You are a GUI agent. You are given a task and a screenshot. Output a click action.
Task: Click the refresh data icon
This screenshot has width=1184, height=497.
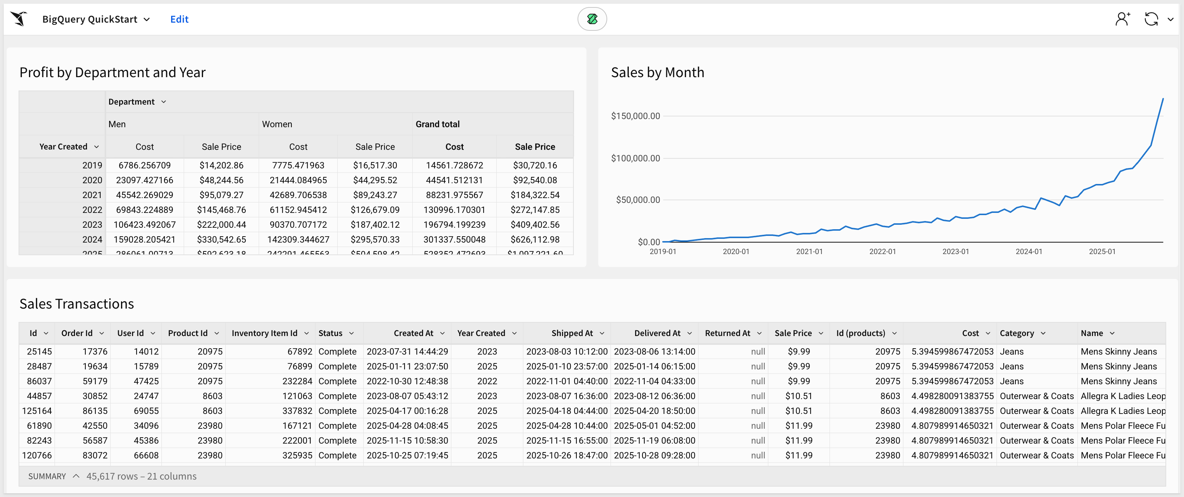click(1151, 19)
